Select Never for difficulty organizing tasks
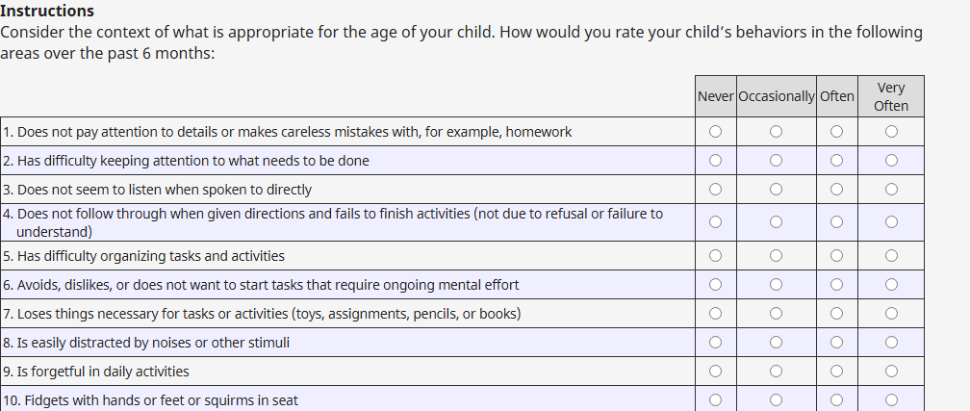Screen dimensions: 970x411 click(x=715, y=256)
